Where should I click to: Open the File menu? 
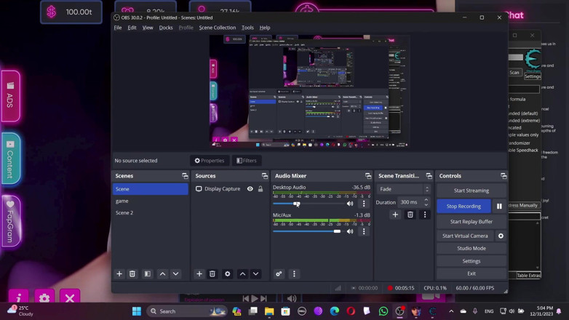click(118, 28)
